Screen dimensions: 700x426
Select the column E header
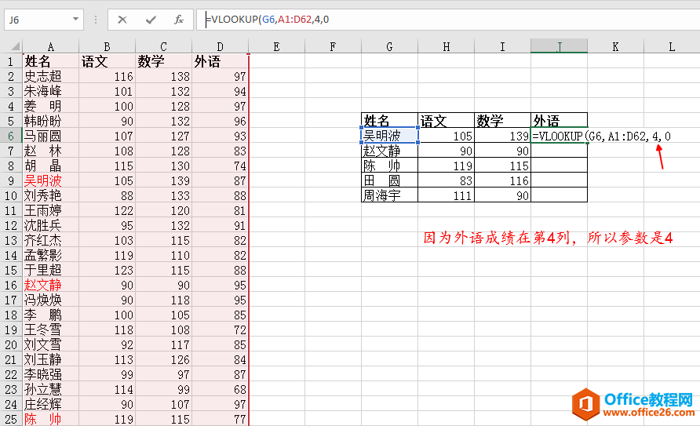(x=276, y=46)
